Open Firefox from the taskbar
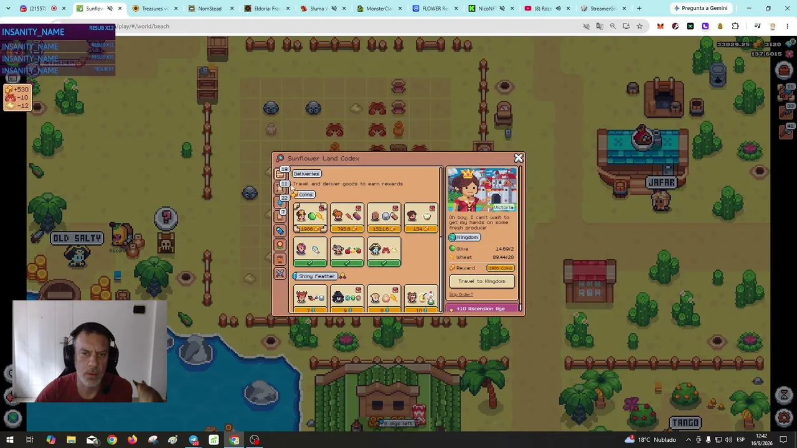This screenshot has width=797, height=448. [132, 440]
